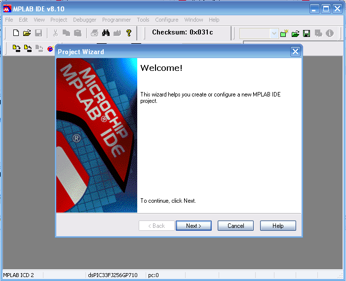The image size is (346, 281).
Task: Open the View menu
Action: click(39, 20)
